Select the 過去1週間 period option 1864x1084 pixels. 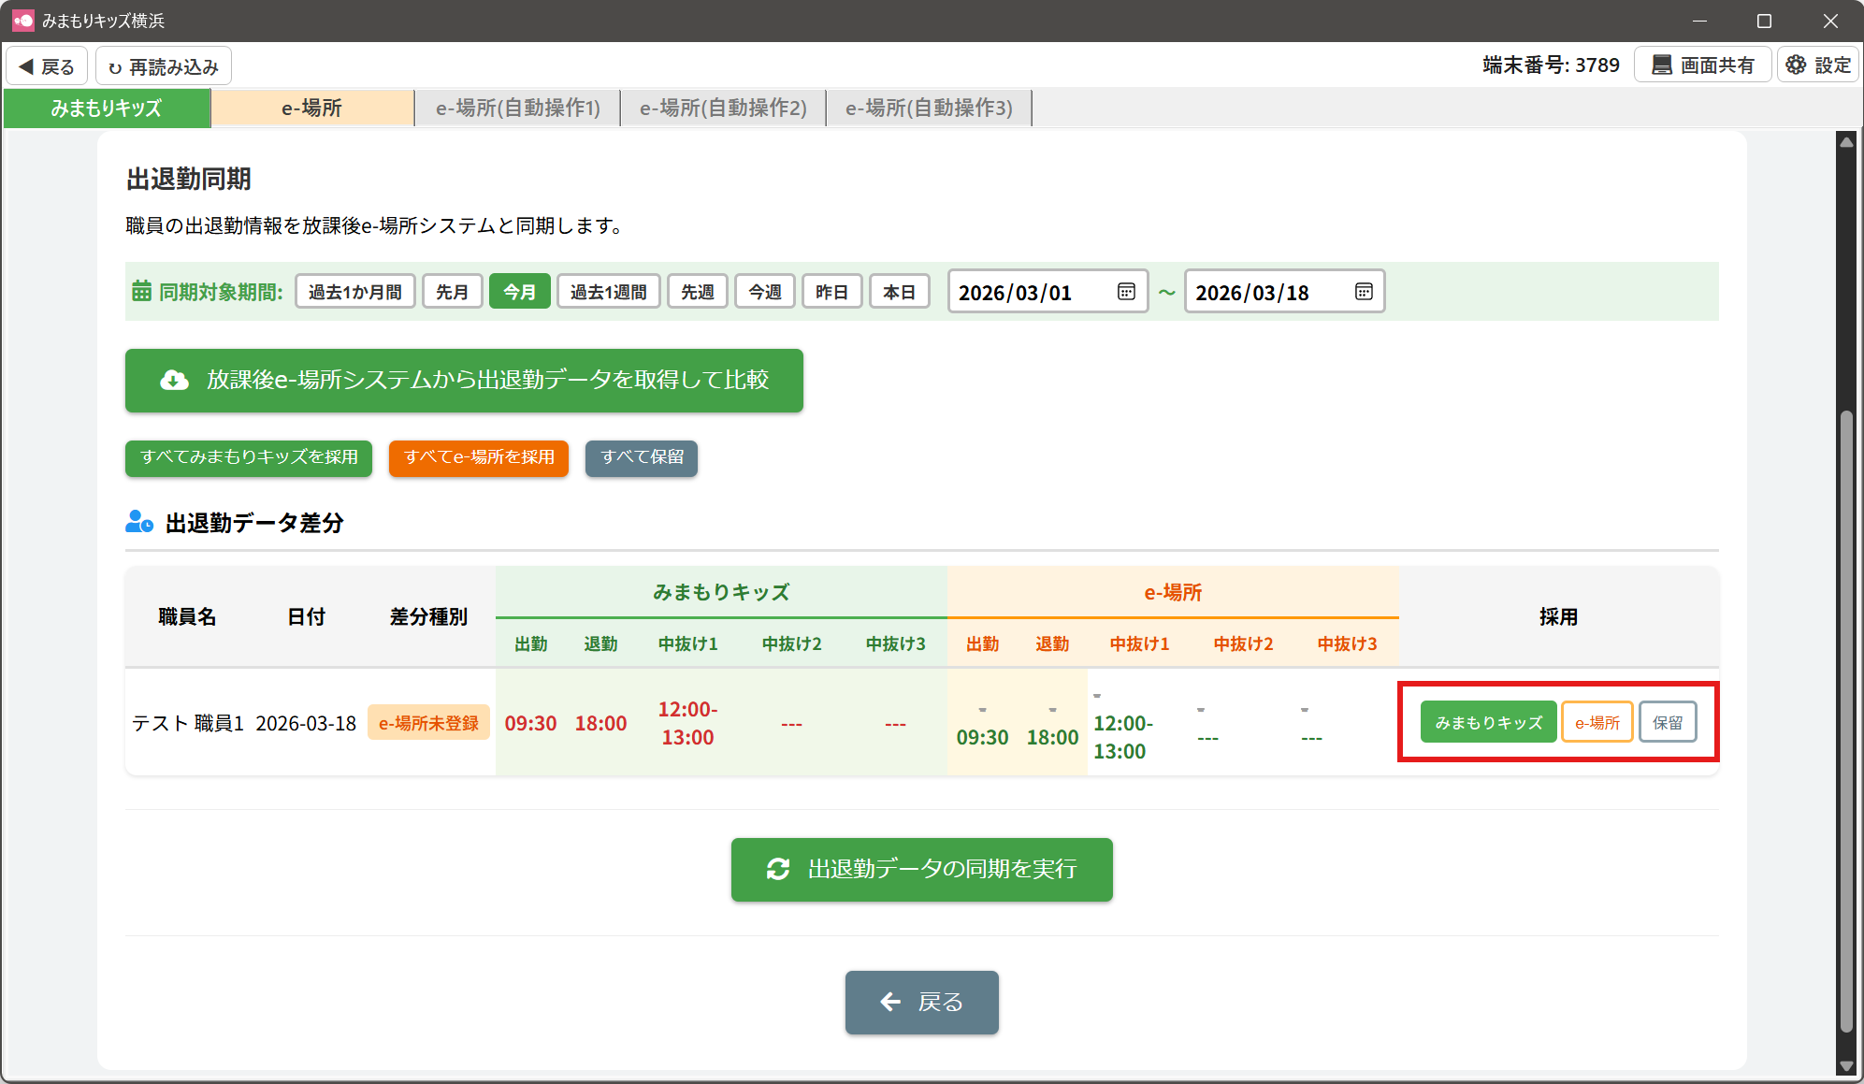(608, 292)
